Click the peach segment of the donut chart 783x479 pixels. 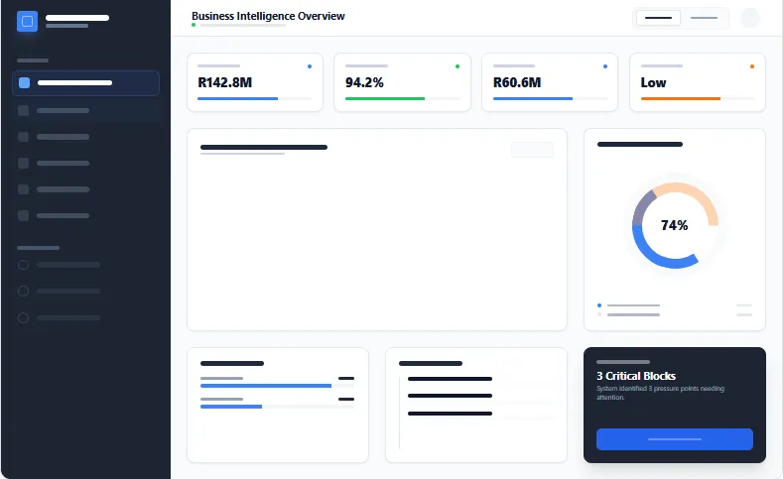(696, 196)
